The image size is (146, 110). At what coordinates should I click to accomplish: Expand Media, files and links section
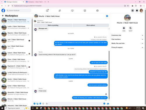point(127,43)
